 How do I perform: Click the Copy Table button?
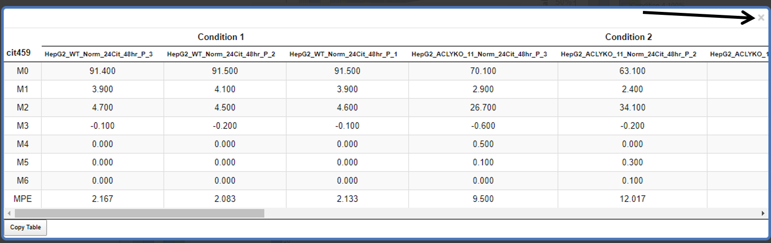coord(25,228)
